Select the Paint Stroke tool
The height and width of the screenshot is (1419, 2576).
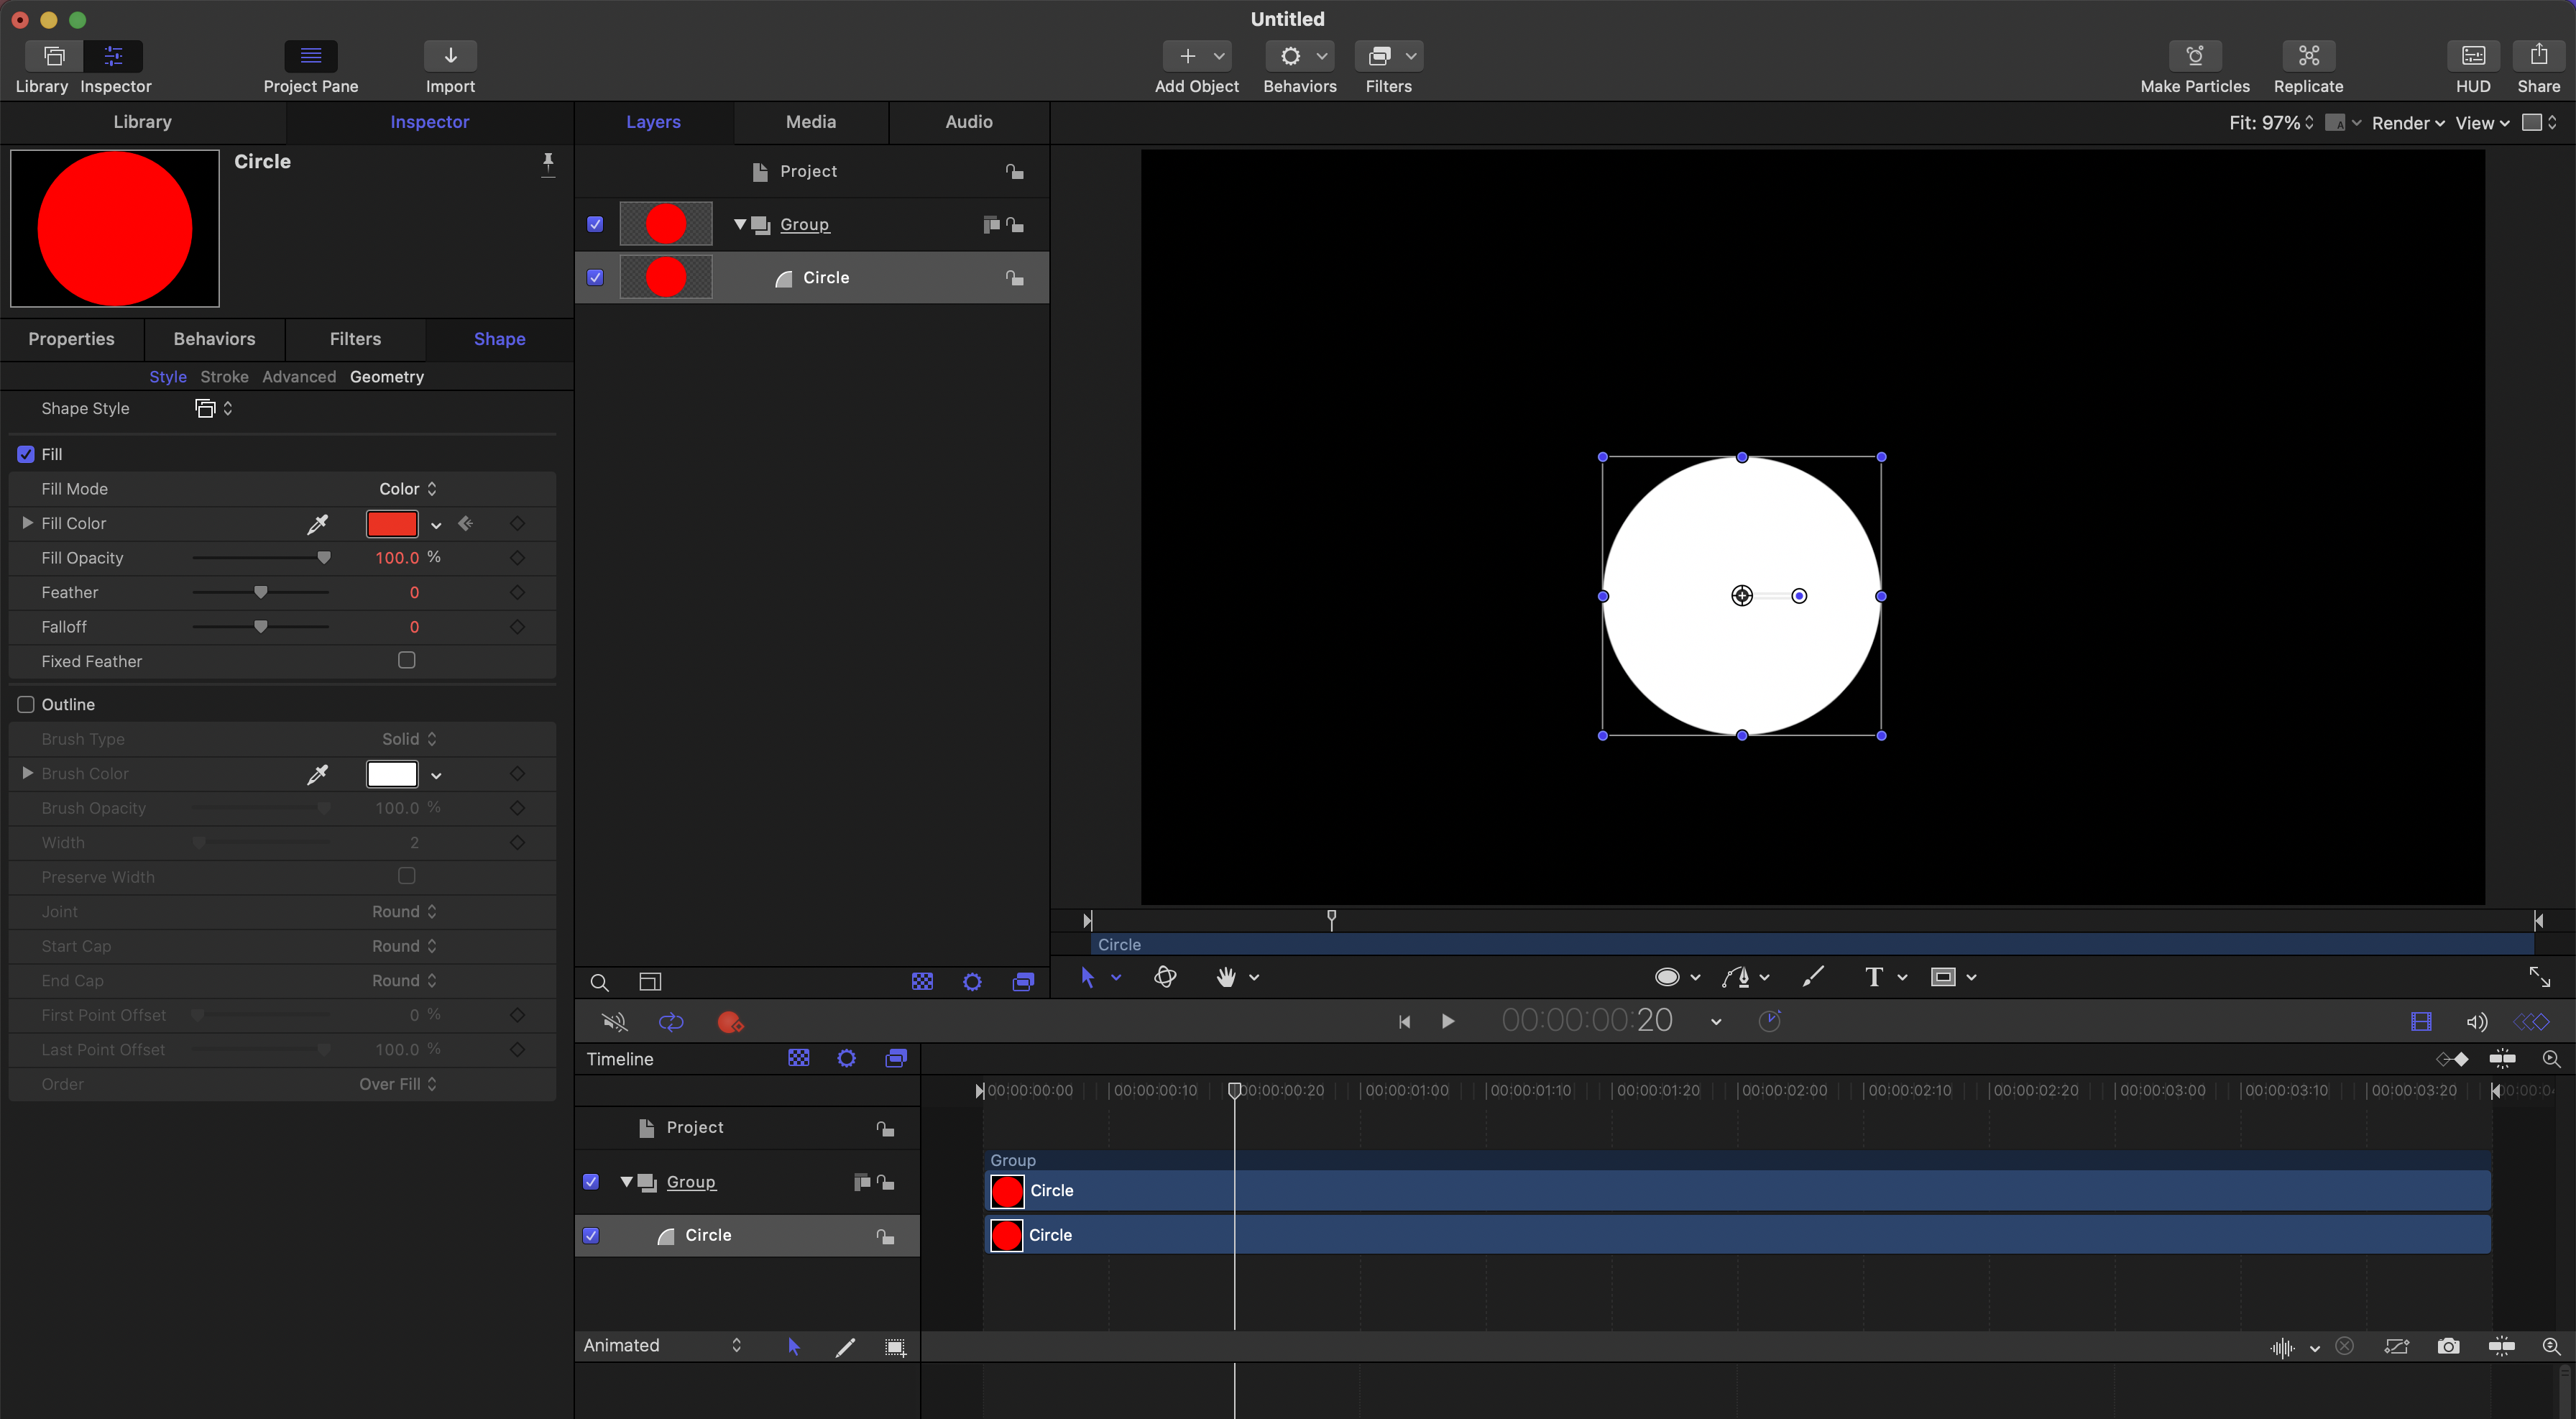[1813, 977]
